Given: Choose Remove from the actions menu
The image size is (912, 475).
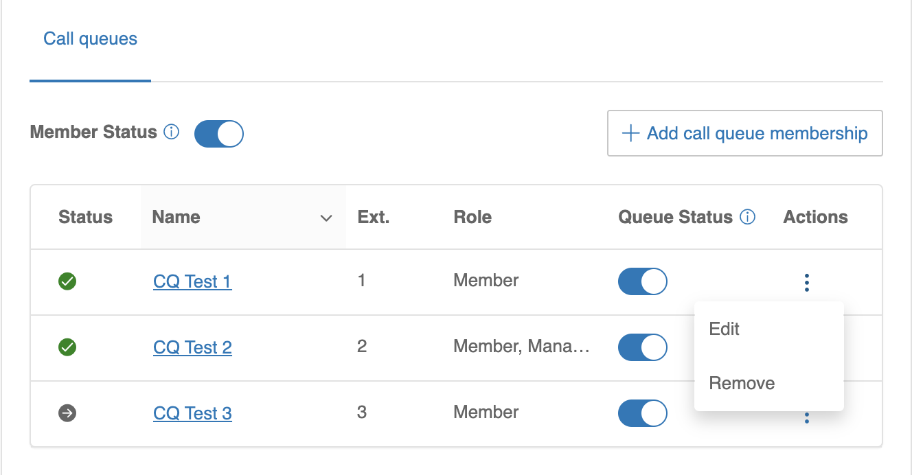Looking at the screenshot, I should [742, 383].
